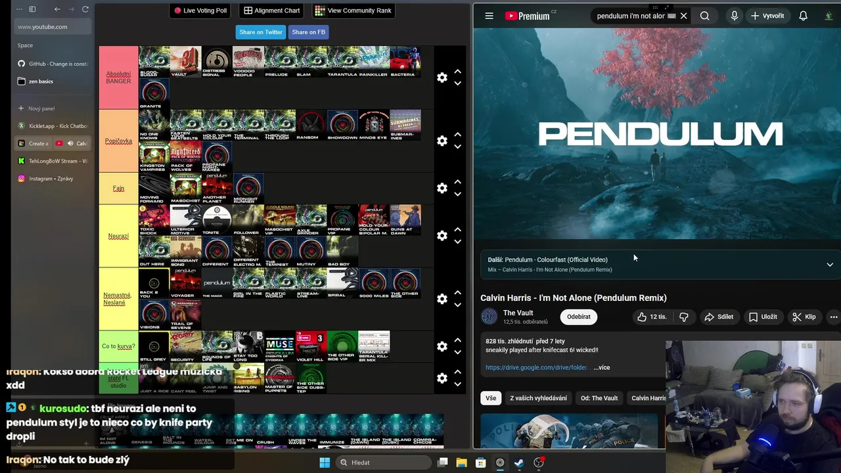841x473 pixels.
Task: Click the browser forward arrow
Action: 71,9
